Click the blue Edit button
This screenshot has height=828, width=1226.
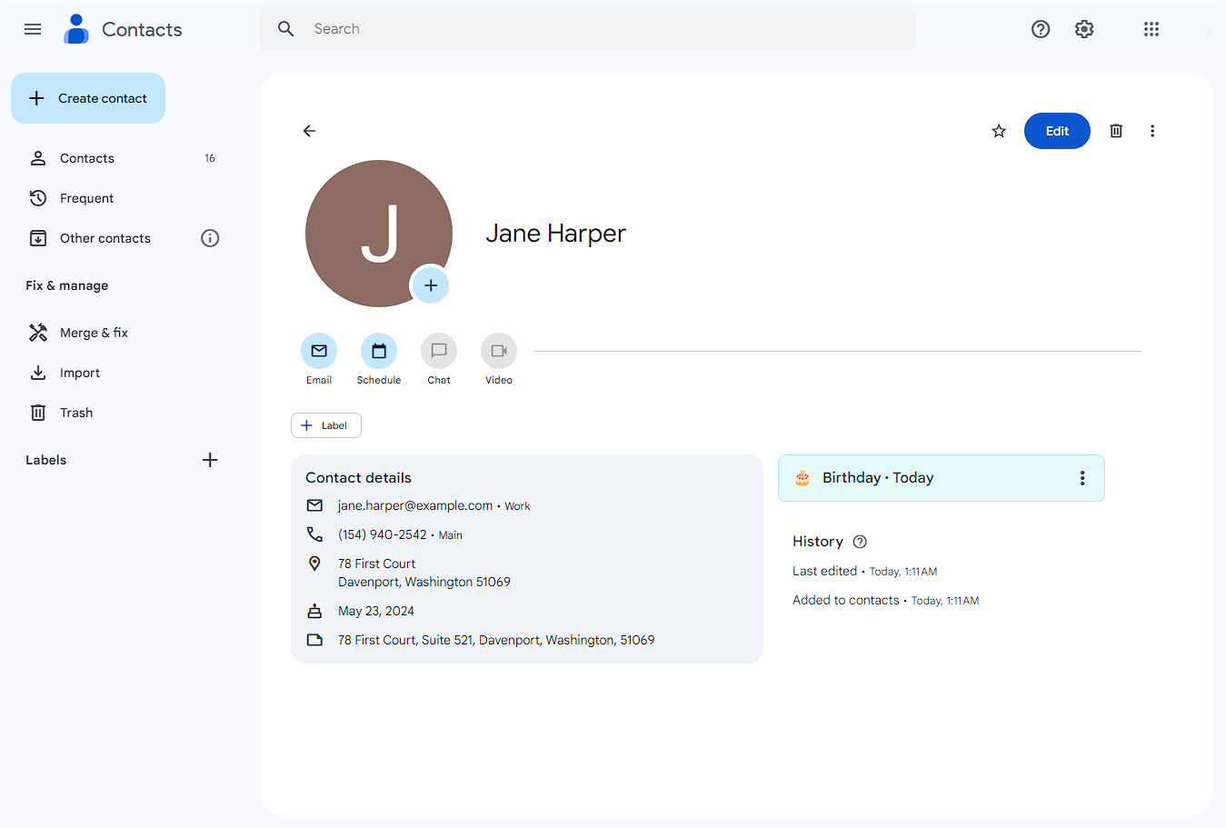[x=1057, y=131]
